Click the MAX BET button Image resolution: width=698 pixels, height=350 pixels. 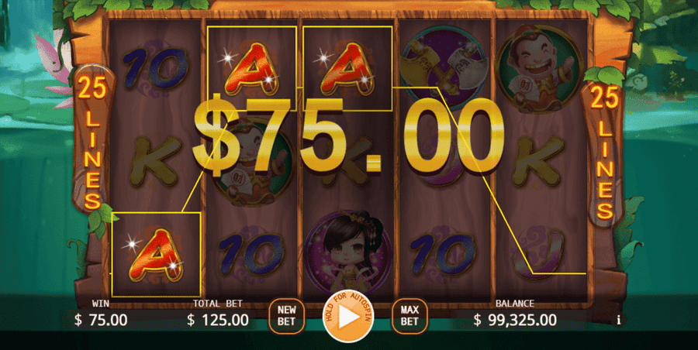click(409, 316)
